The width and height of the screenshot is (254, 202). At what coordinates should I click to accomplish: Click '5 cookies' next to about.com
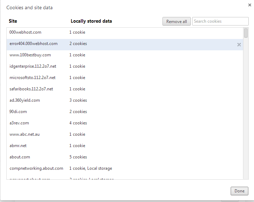78,157
